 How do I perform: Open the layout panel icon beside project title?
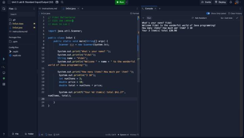pos(57,2)
